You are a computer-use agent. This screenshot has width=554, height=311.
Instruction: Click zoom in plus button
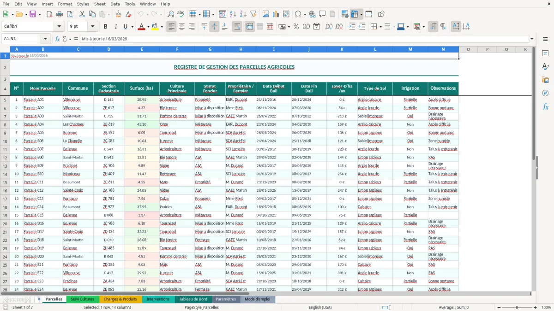coord(535,307)
